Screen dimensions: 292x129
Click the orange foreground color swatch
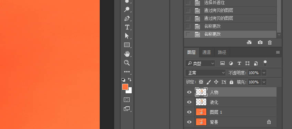[125, 86]
